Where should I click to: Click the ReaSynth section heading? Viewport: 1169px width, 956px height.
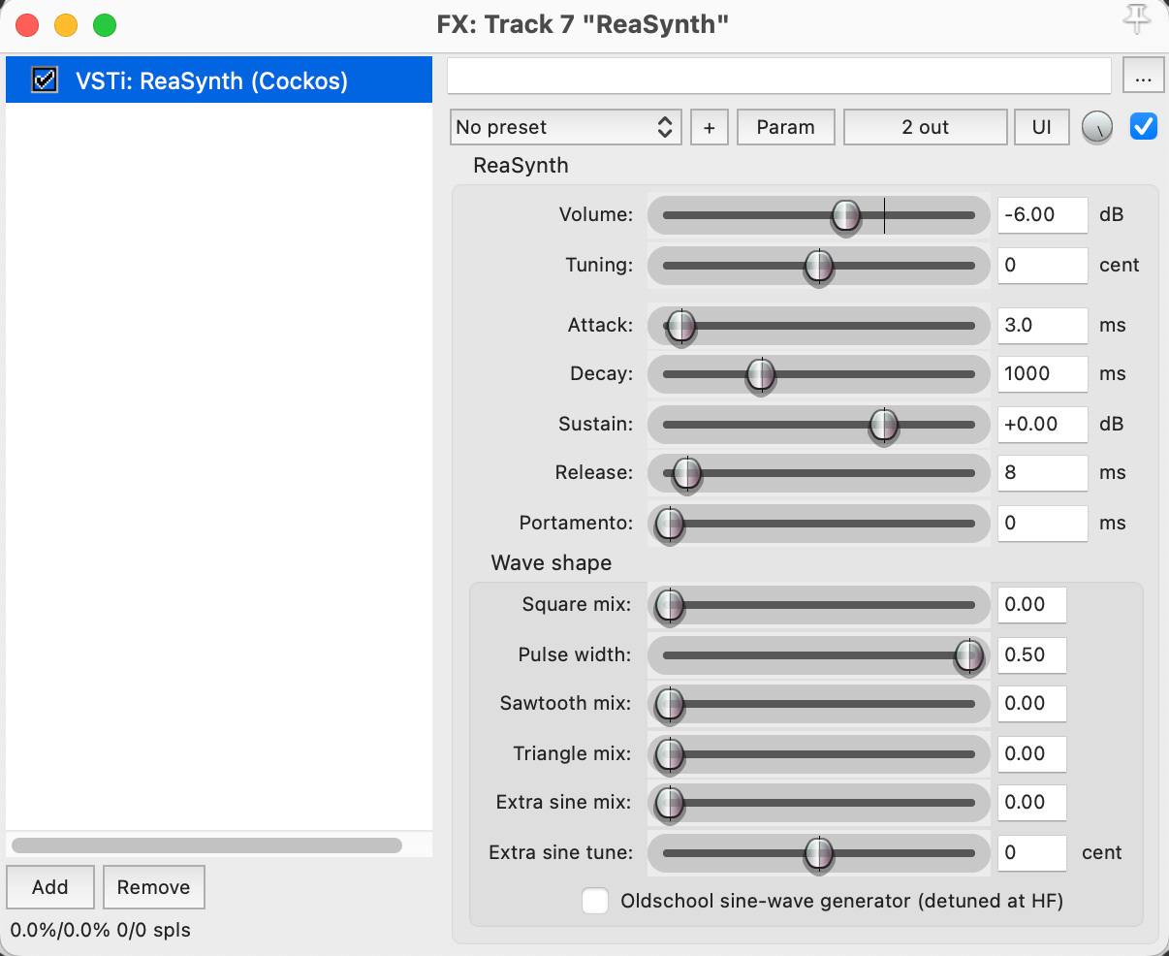coord(521,165)
